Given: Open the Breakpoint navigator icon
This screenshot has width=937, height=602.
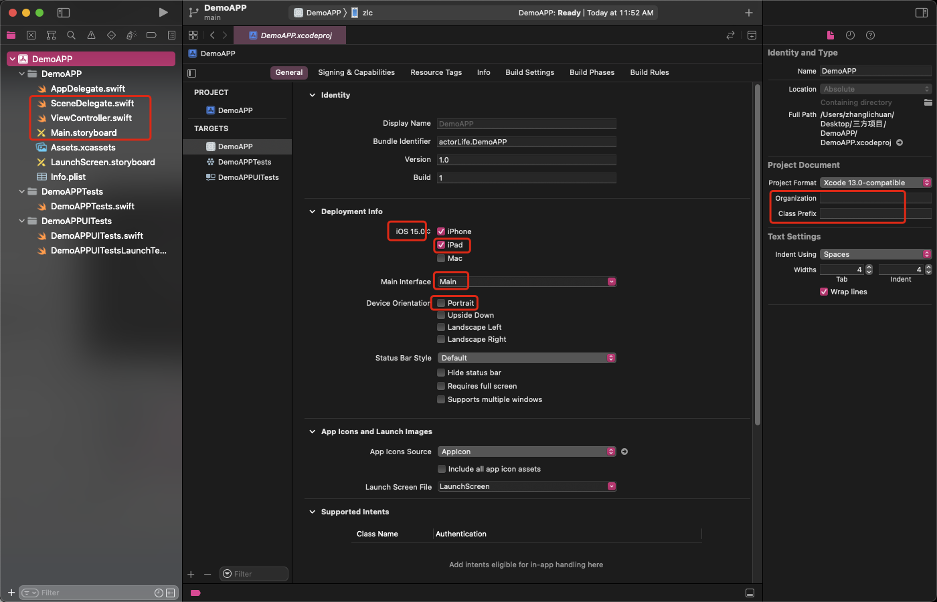Looking at the screenshot, I should click(151, 35).
